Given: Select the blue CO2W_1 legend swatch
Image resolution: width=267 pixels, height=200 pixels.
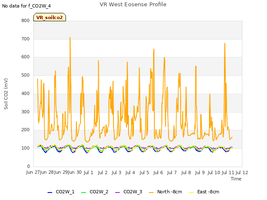Looking at the screenshot, I should [x=50, y=192].
